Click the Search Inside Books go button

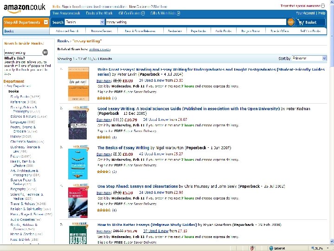45,52
